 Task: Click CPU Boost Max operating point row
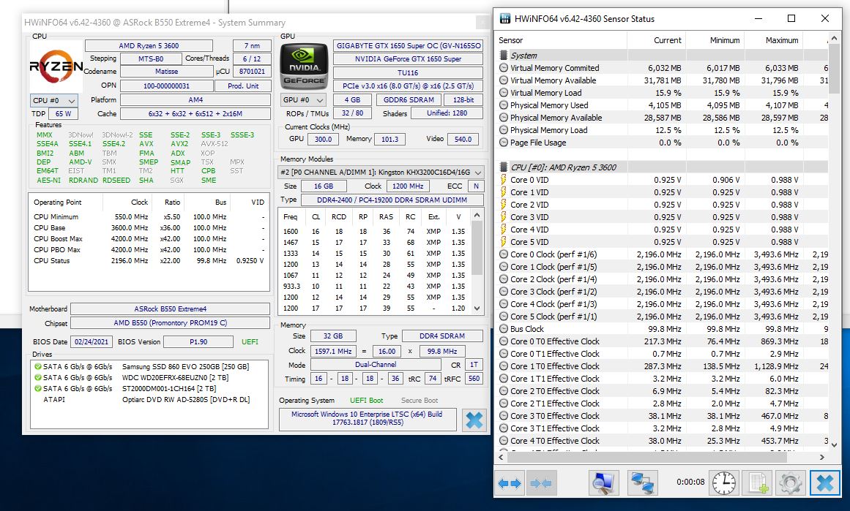pos(149,239)
